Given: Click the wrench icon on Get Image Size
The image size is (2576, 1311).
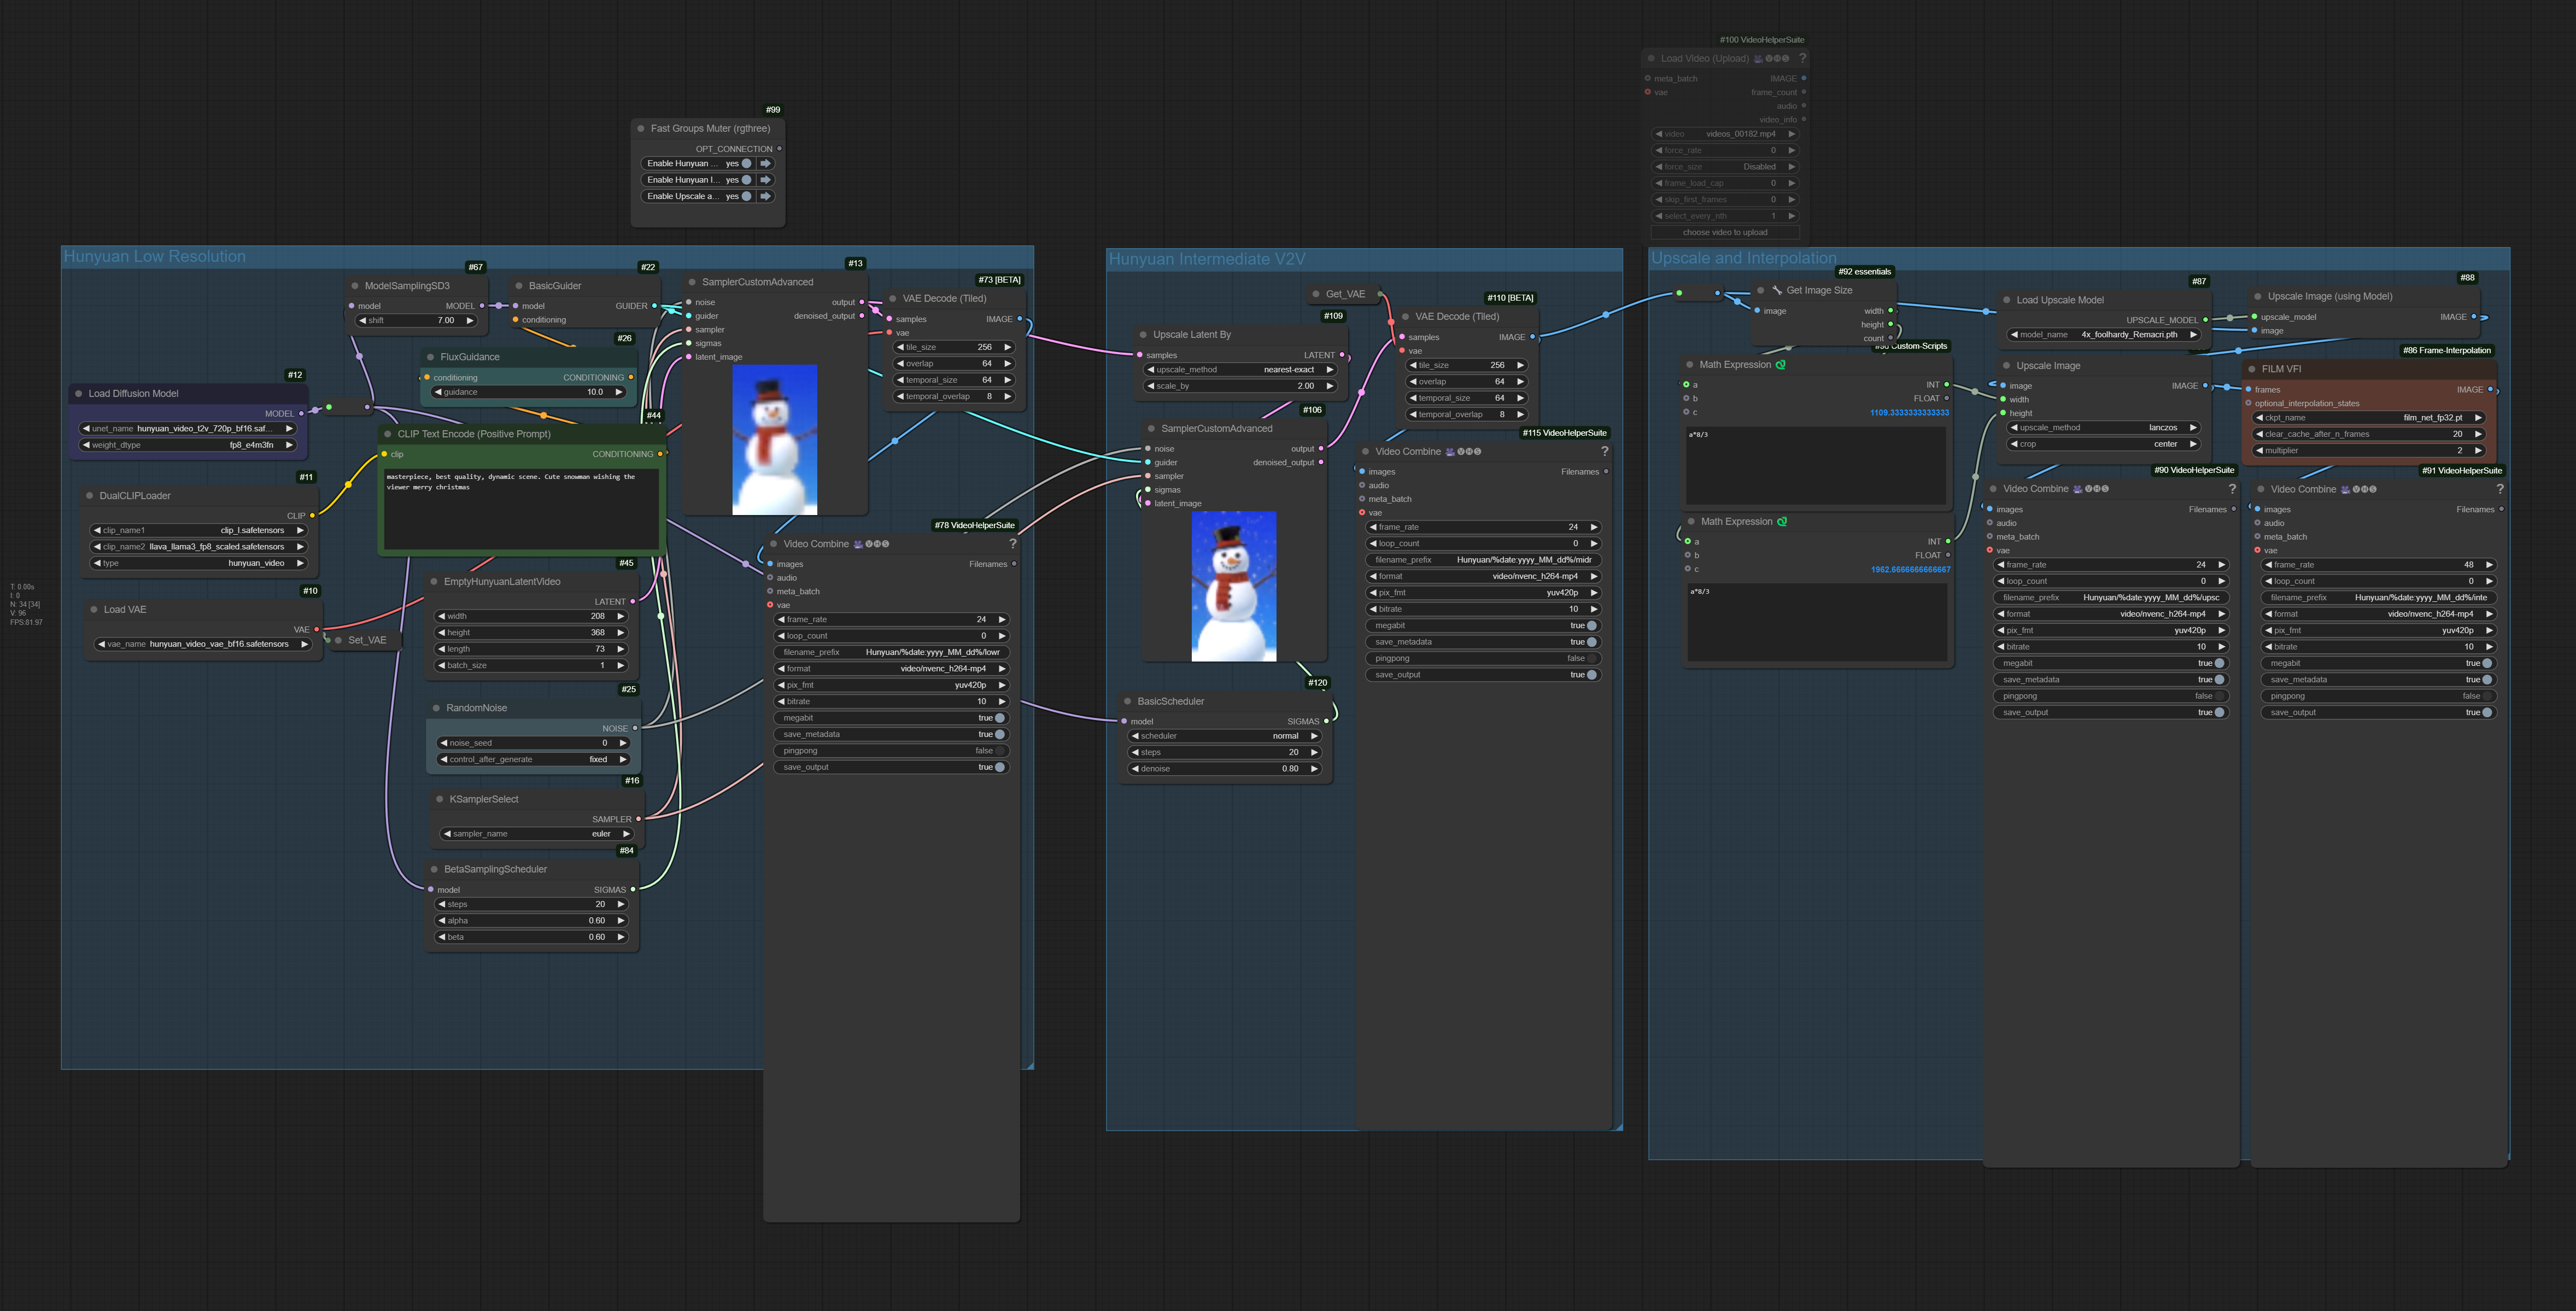Looking at the screenshot, I should 1776,290.
